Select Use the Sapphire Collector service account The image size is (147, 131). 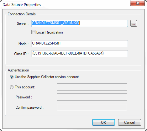click(12, 77)
